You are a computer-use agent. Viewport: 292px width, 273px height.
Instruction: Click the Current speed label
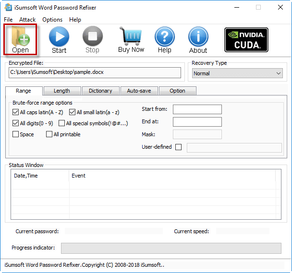(x=192, y=231)
